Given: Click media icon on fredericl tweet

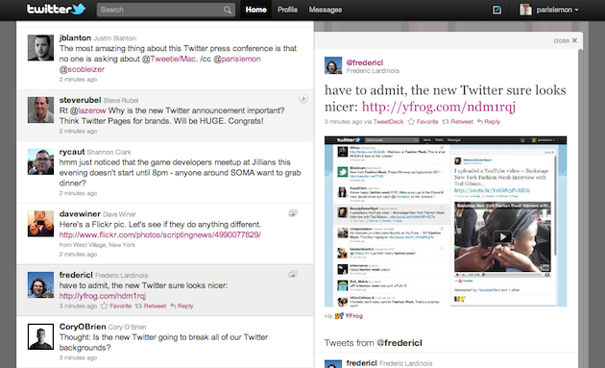Looking at the screenshot, I should [x=293, y=274].
